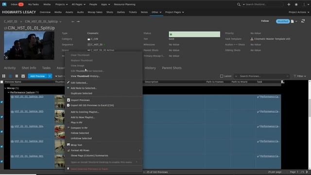Image resolution: width=311 pixels, height=175 pixels.
Task: Choose Send Selected Previews to Trash
Action: tap(89, 169)
